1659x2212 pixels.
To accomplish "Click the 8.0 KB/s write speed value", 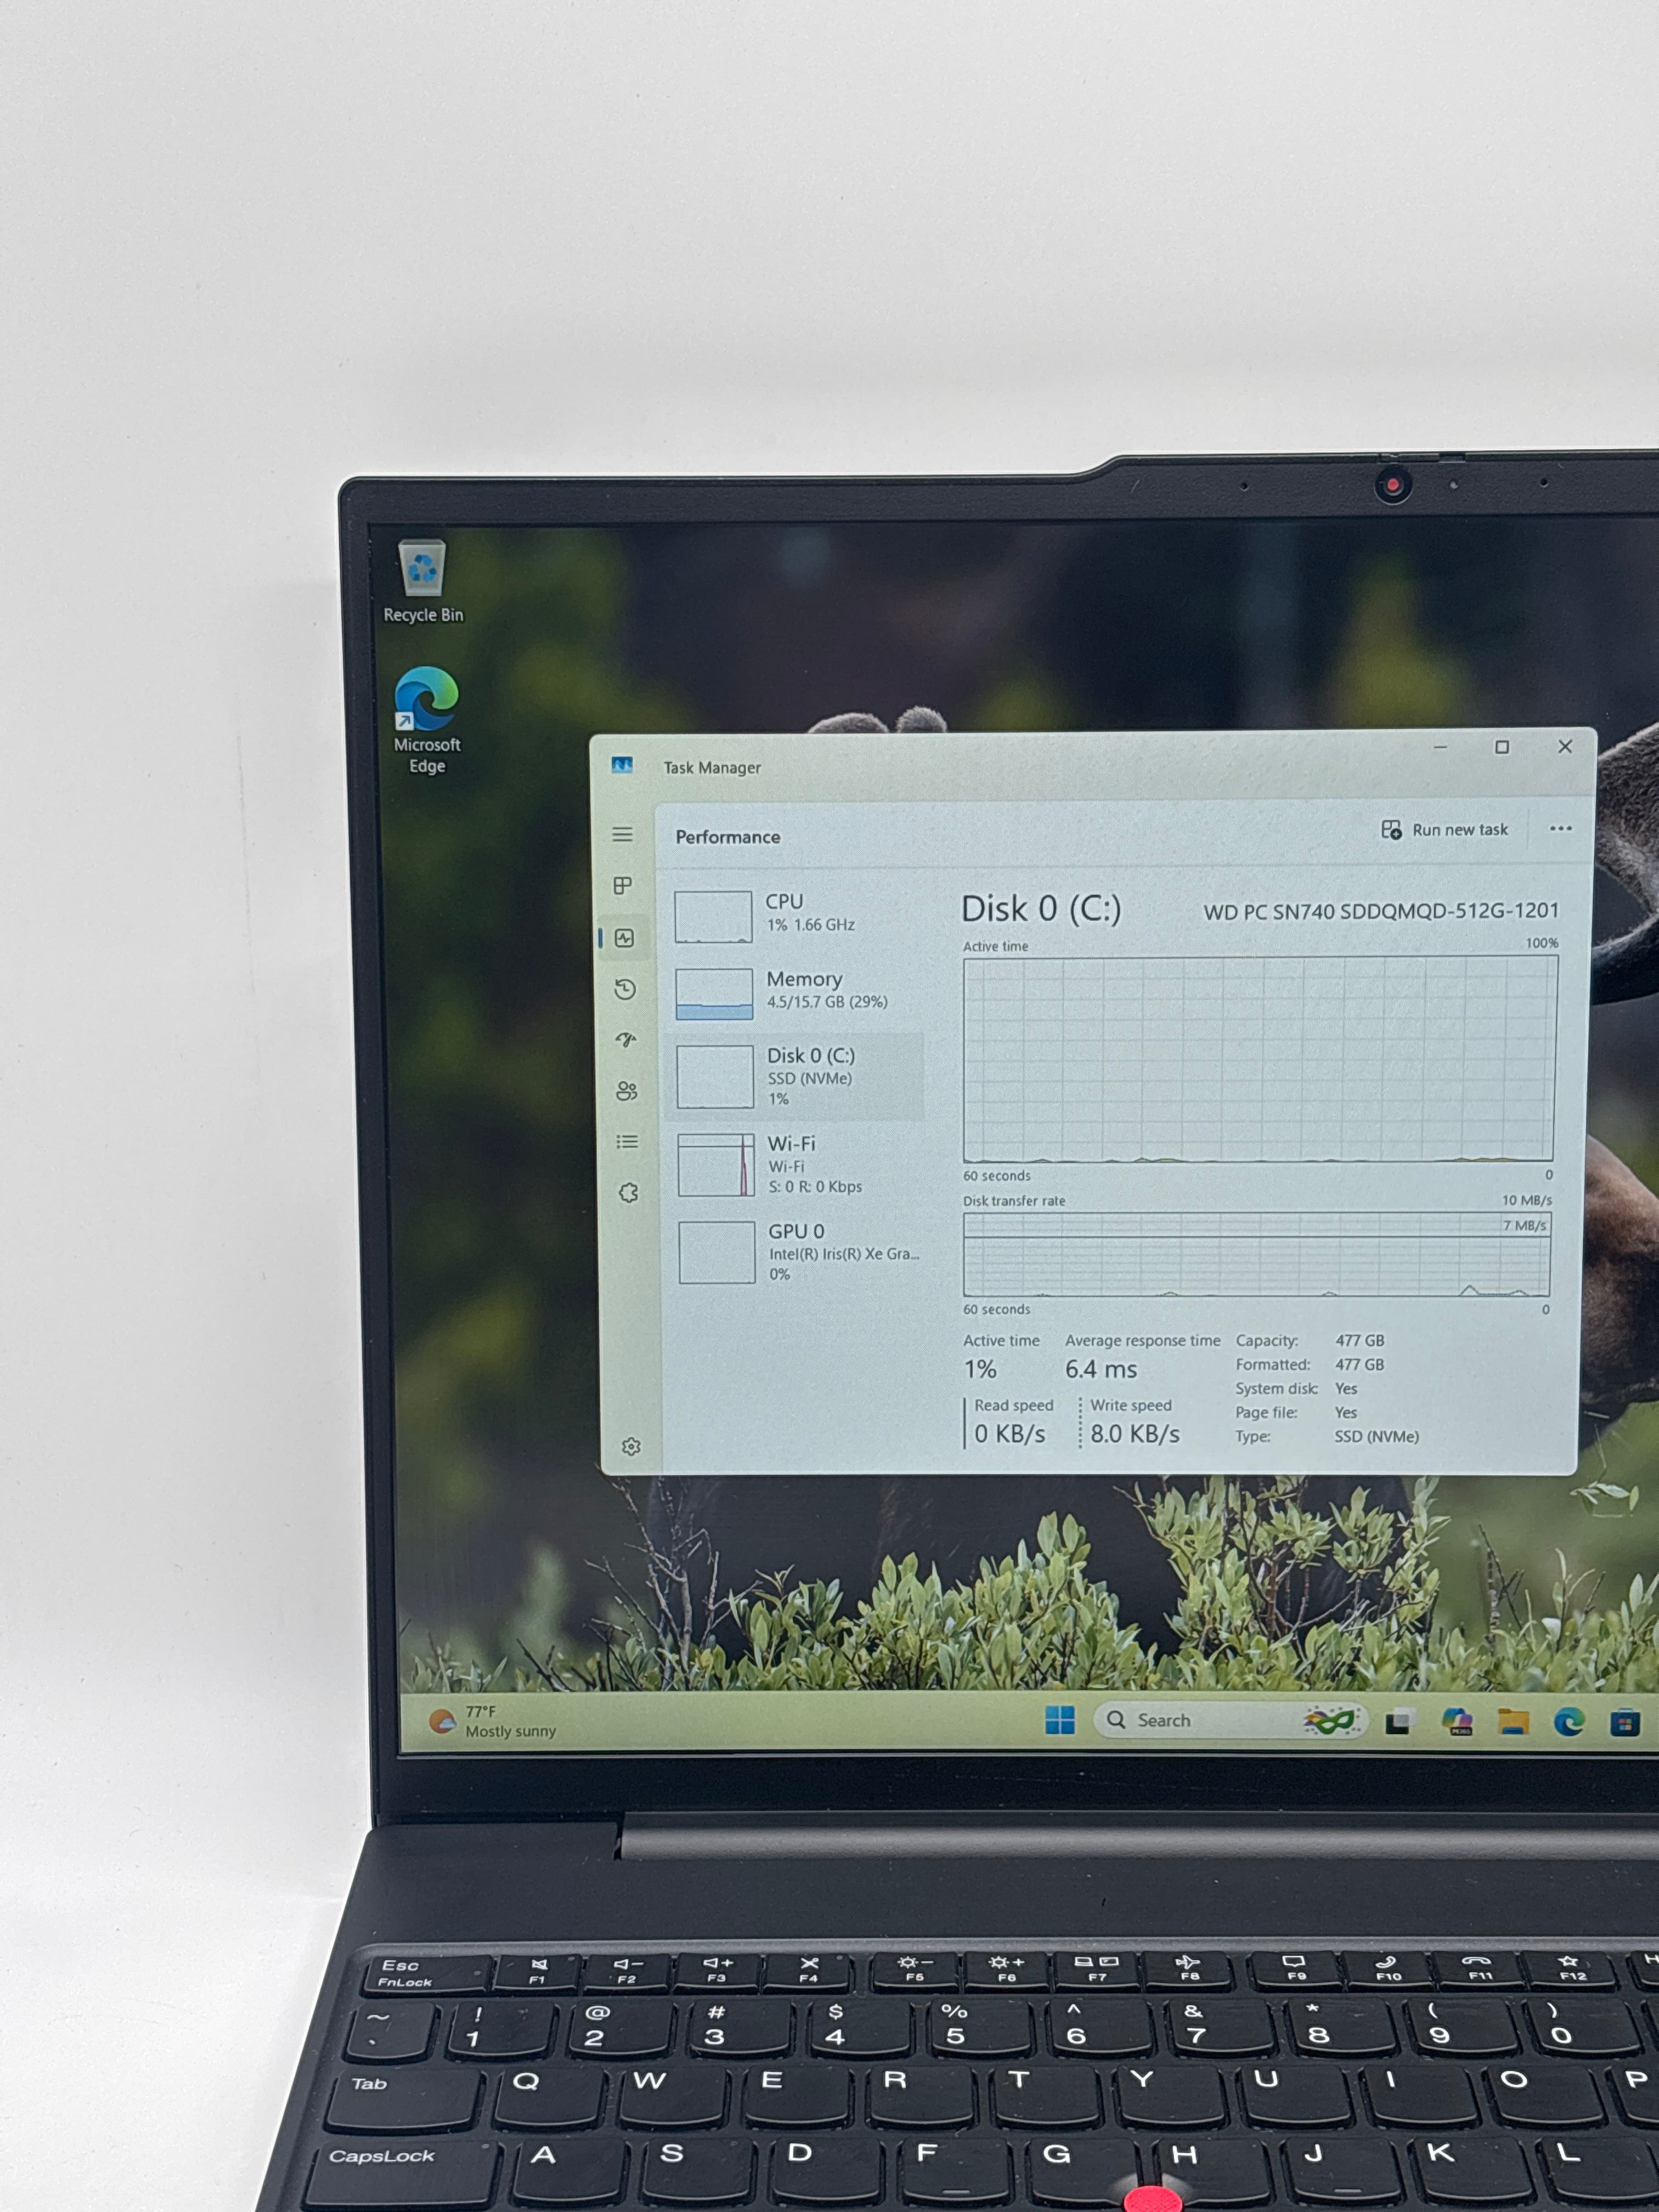I will click(x=1135, y=1434).
